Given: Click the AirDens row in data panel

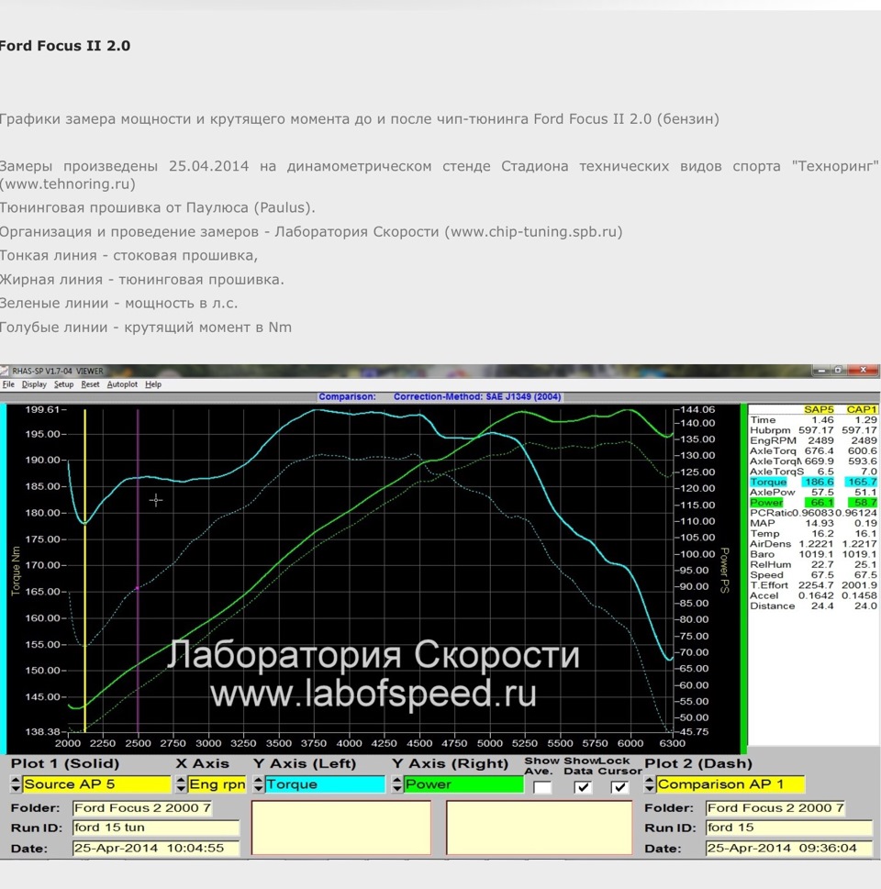Looking at the screenshot, I should coord(813,544).
